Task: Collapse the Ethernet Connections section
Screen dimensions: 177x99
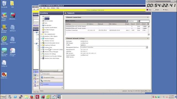Action: (x=148, y=17)
